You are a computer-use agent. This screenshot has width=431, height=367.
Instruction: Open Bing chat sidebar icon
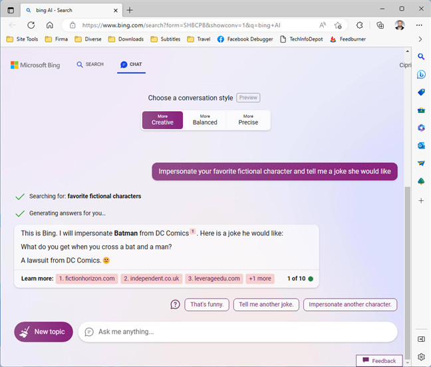421,74
